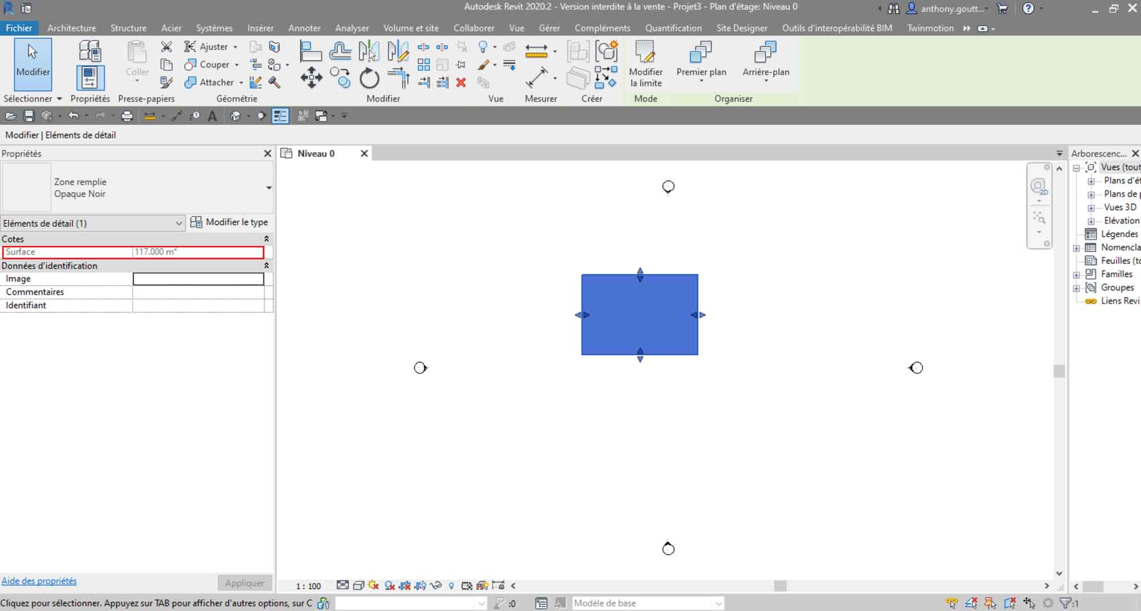Click the Print icon in quick access toolbar
Image resolution: width=1141 pixels, height=611 pixels.
pos(127,116)
